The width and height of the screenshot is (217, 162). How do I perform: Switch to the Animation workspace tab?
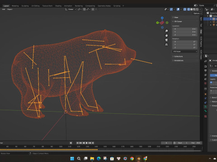[x=68, y=6]
